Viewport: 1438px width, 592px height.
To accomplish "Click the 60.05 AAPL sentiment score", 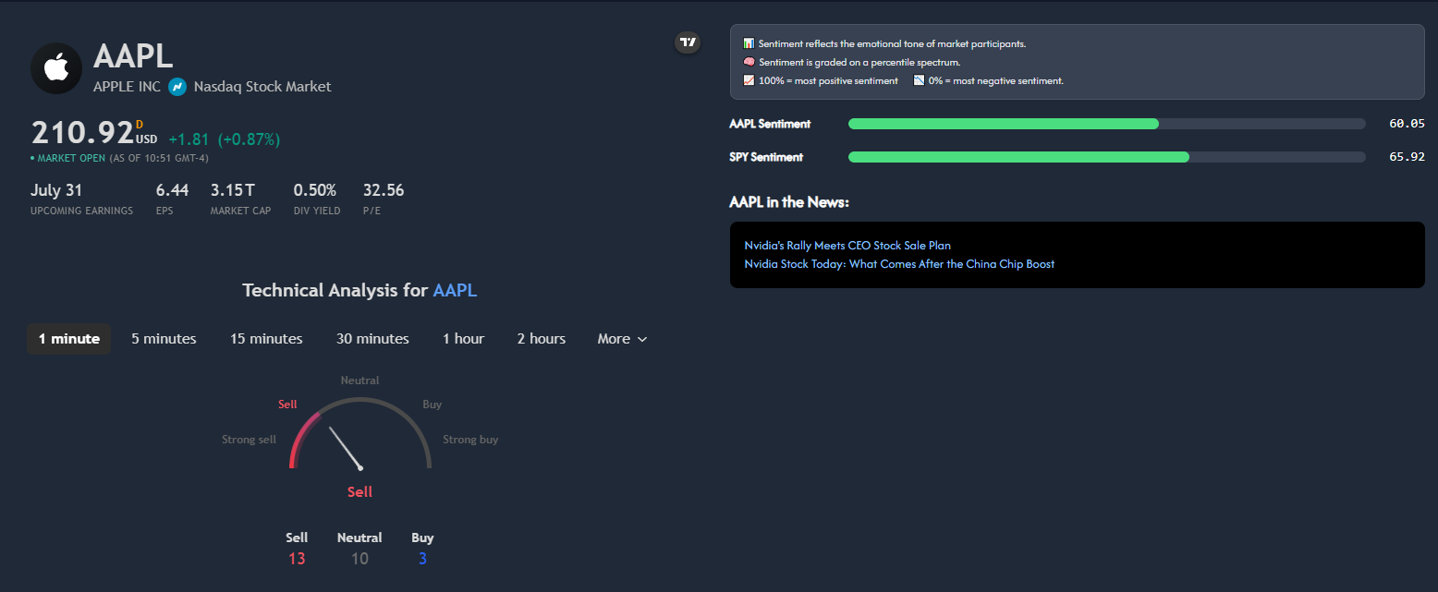I will click(x=1407, y=124).
